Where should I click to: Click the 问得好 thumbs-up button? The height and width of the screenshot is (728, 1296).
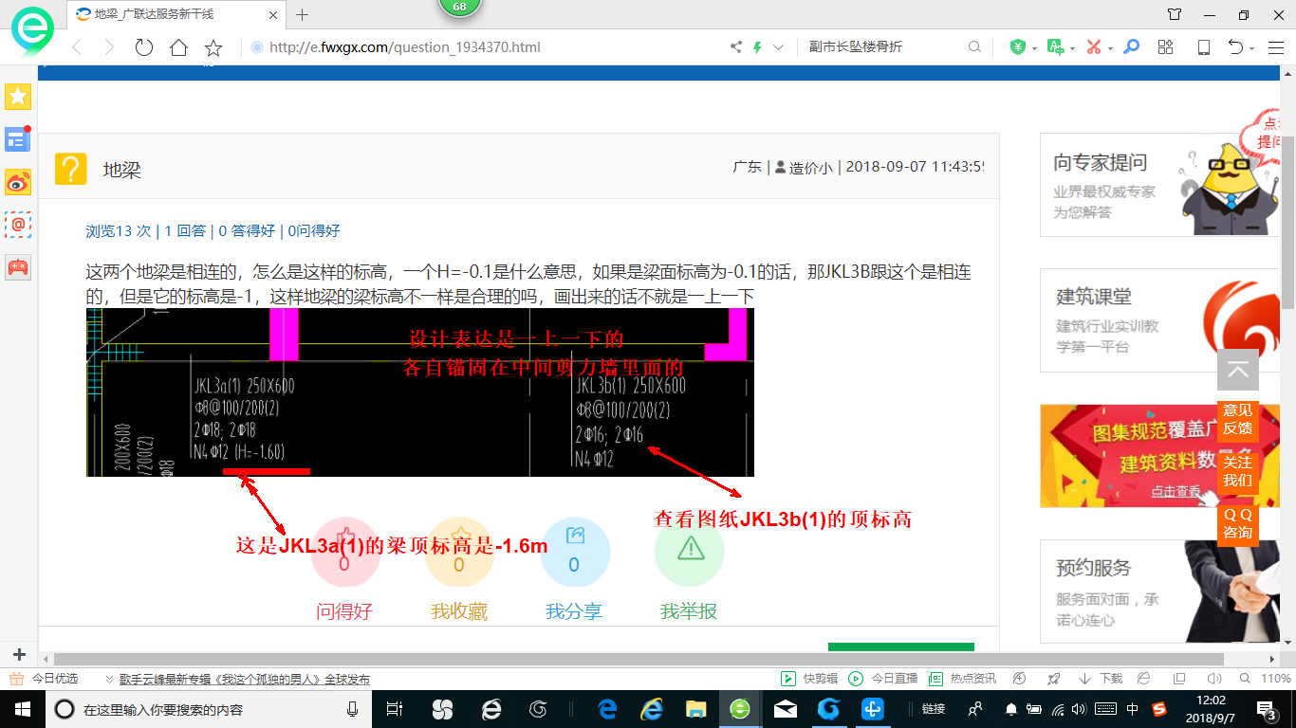pyautogui.click(x=344, y=554)
